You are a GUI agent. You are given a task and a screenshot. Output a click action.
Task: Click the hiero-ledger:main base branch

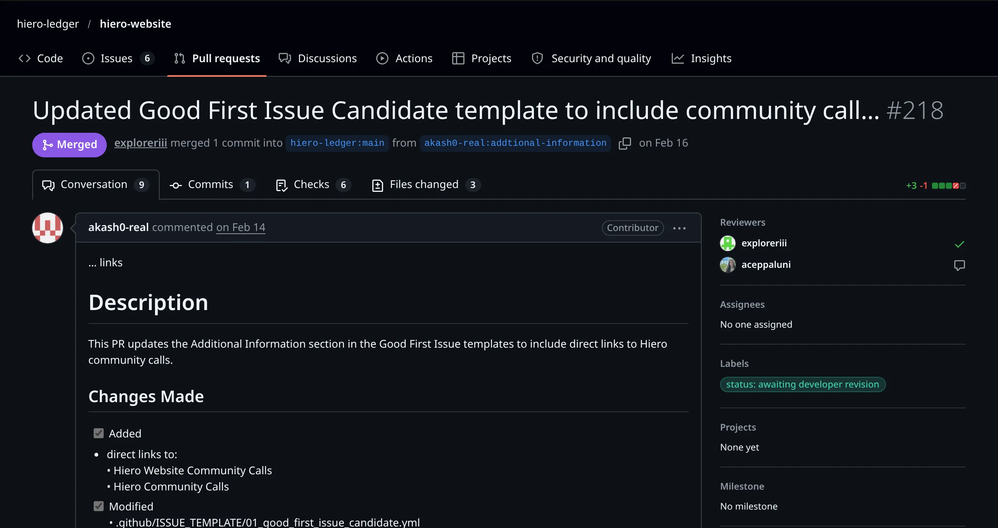coord(337,143)
